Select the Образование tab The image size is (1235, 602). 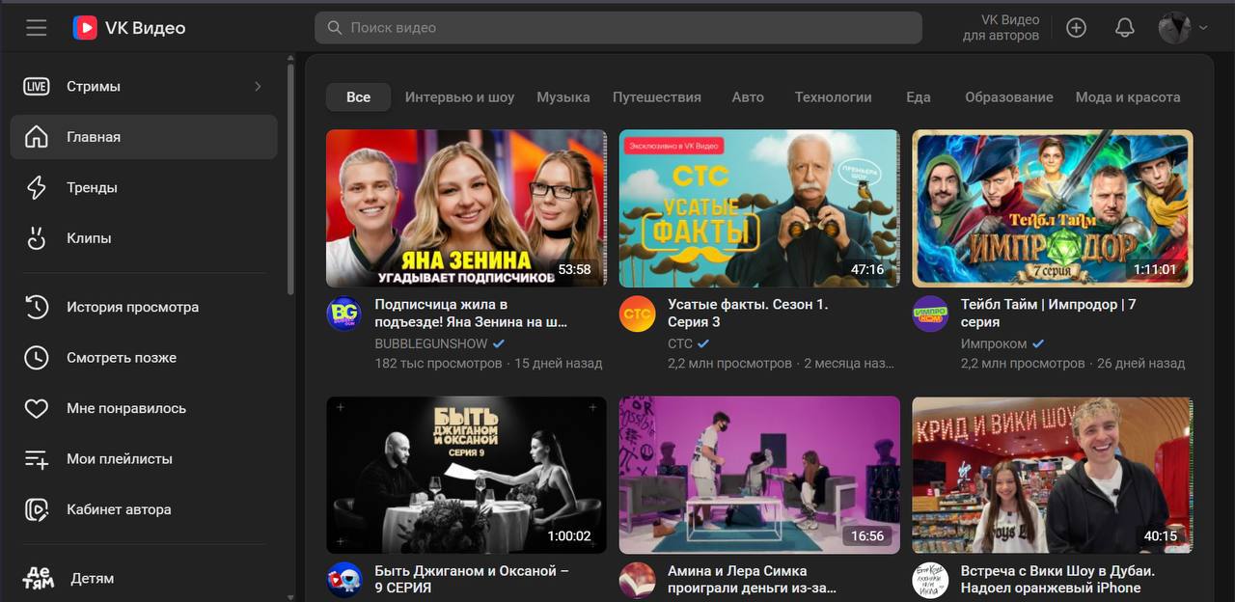(1009, 97)
